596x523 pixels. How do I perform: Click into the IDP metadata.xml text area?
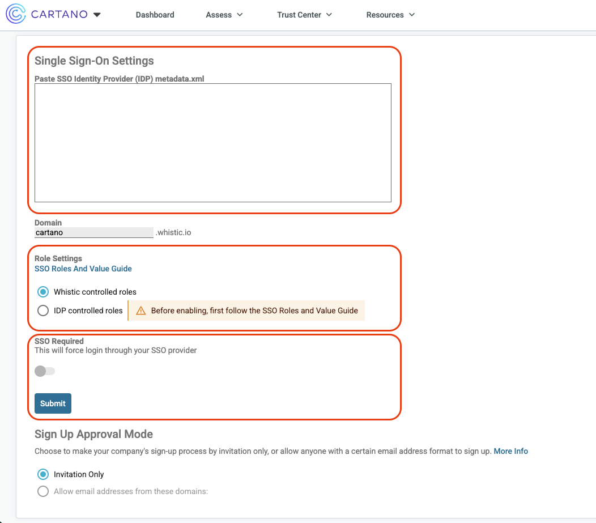pyautogui.click(x=212, y=143)
